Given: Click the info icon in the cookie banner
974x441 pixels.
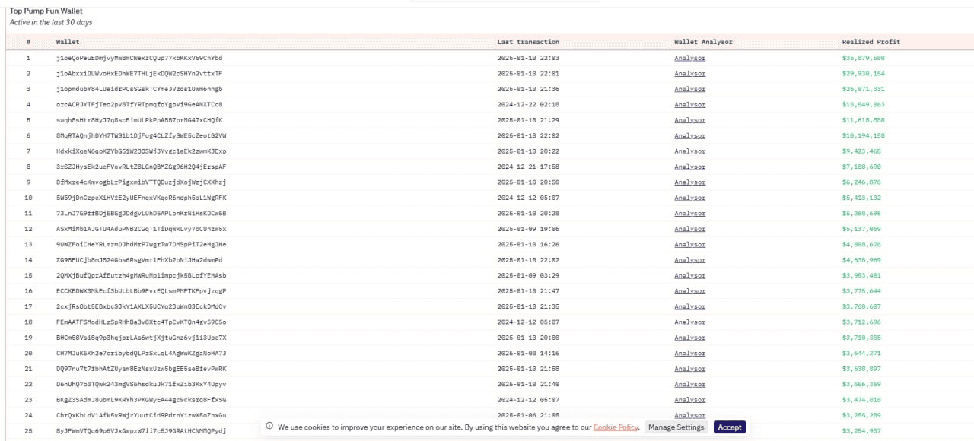Looking at the screenshot, I should click(x=269, y=427).
